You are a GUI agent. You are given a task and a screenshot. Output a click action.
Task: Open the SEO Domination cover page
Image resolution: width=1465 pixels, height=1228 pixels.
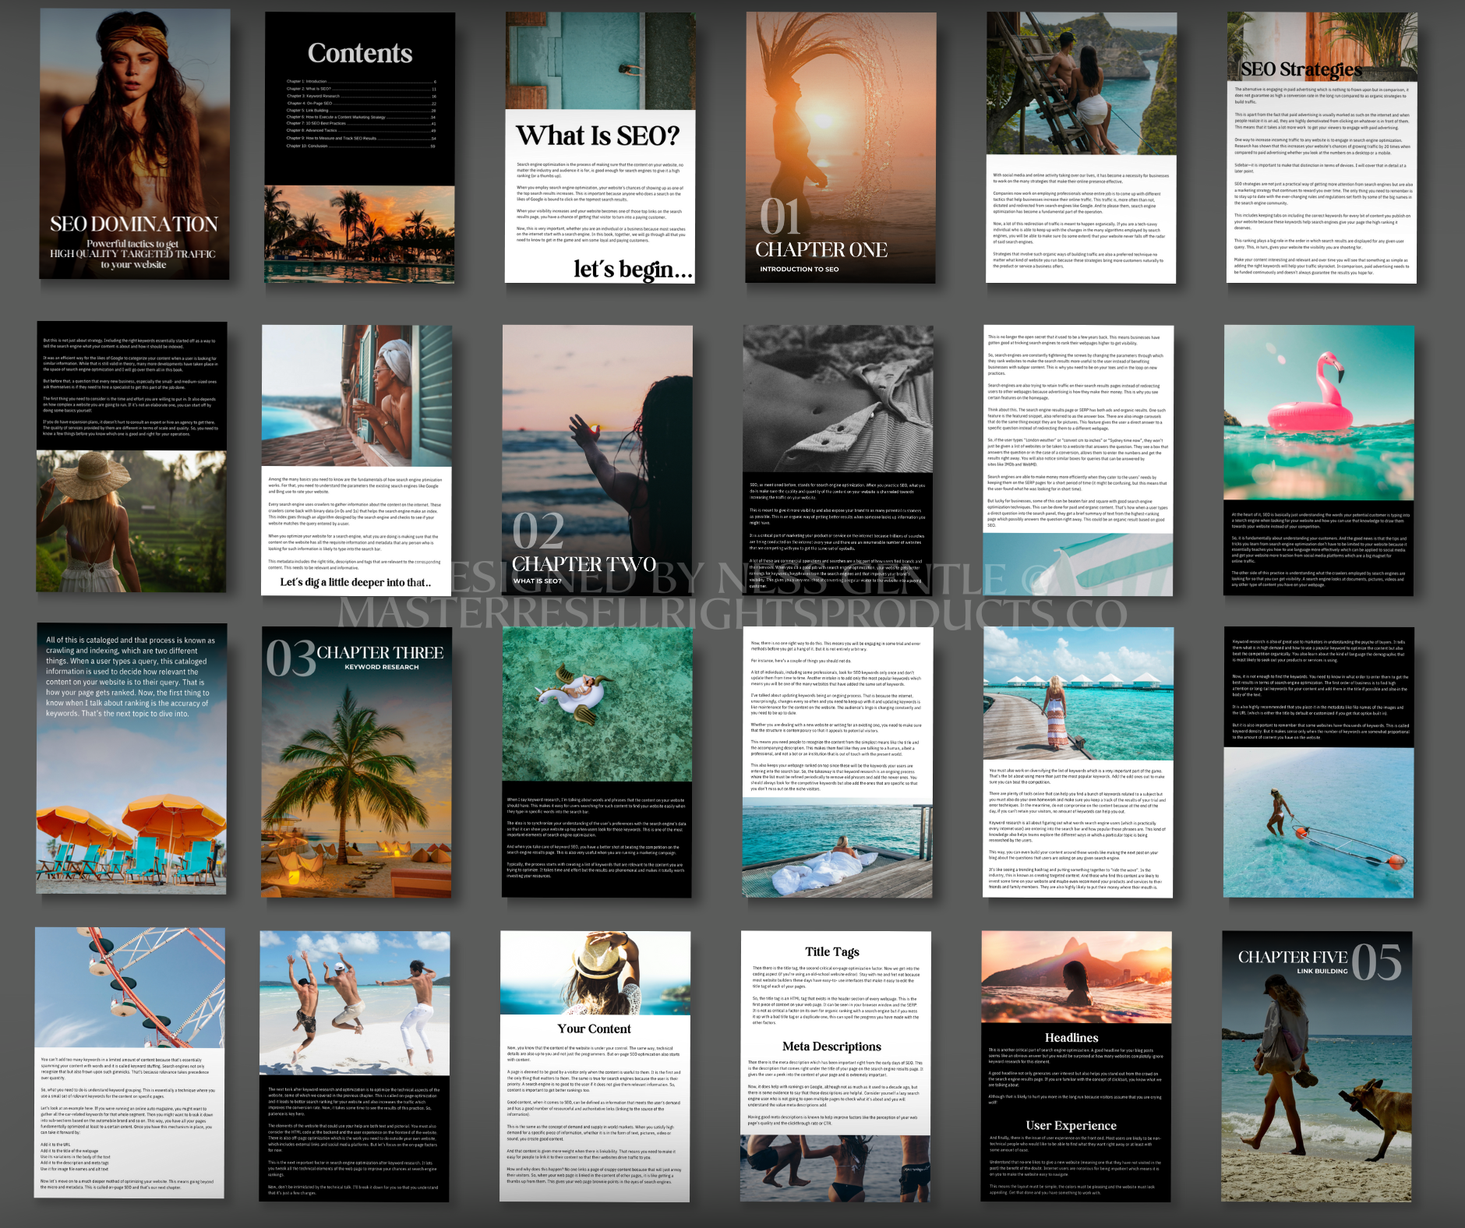click(134, 144)
